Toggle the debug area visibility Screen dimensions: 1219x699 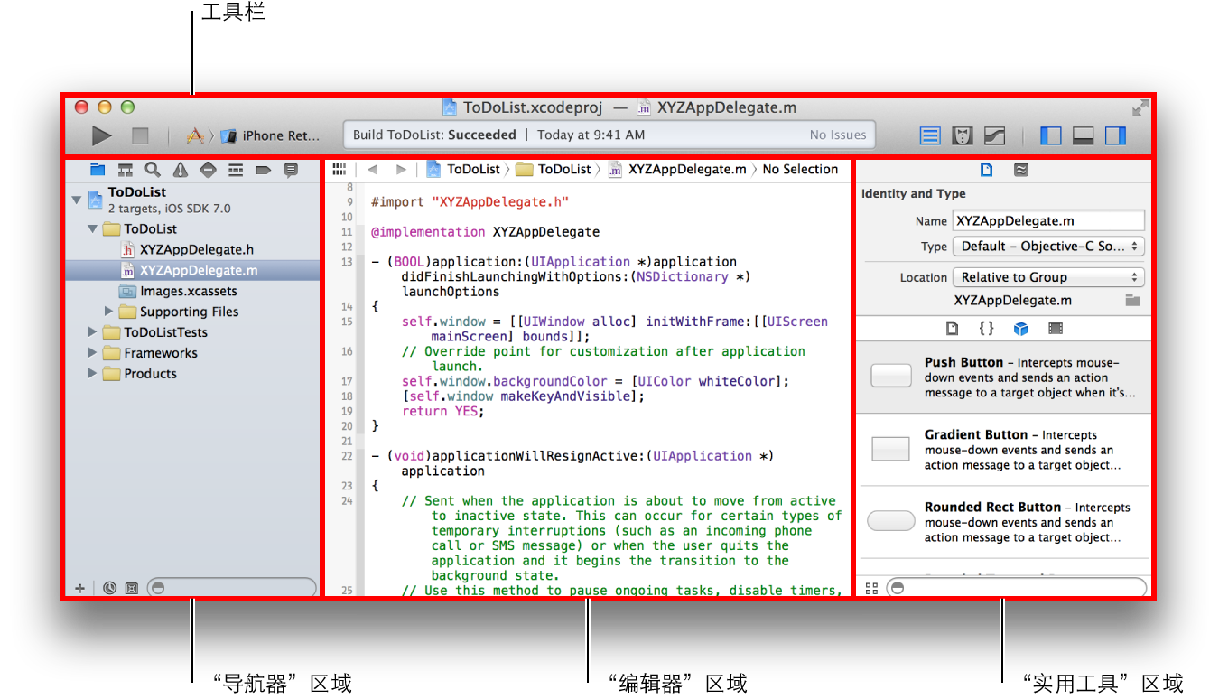1084,135
